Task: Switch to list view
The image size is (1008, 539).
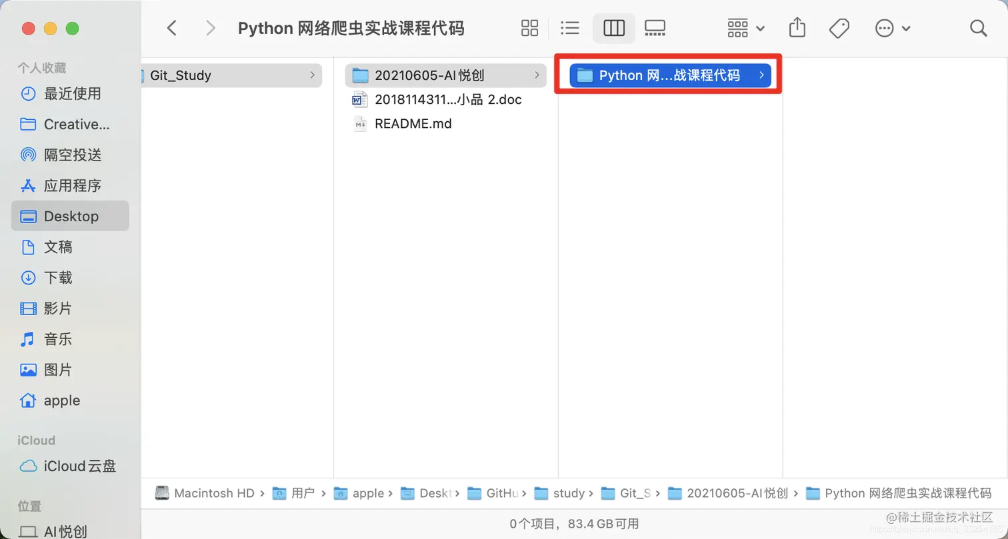Action: coord(570,28)
